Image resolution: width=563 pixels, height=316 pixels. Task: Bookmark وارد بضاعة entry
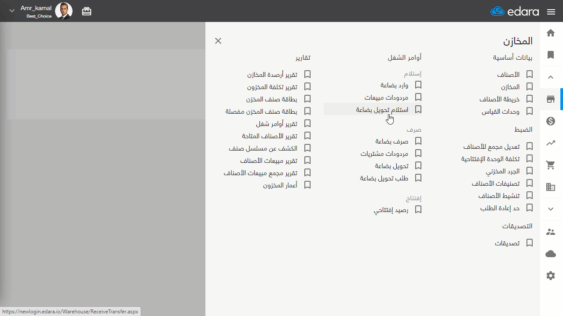coord(418,85)
